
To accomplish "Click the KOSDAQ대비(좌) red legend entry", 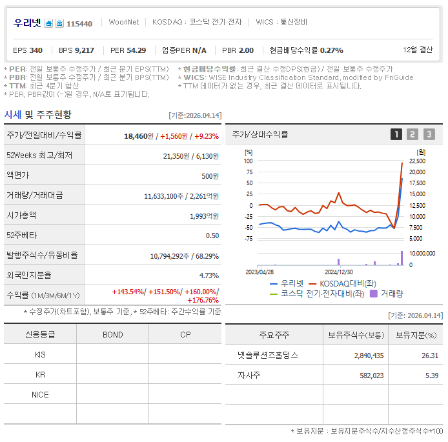I will click(343, 283).
